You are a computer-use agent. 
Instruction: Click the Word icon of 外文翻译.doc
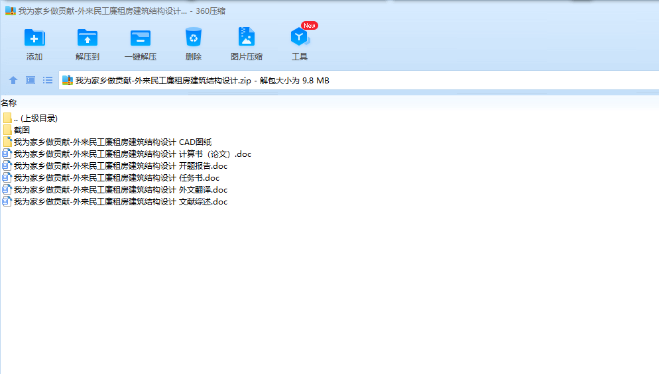pyautogui.click(x=7, y=190)
